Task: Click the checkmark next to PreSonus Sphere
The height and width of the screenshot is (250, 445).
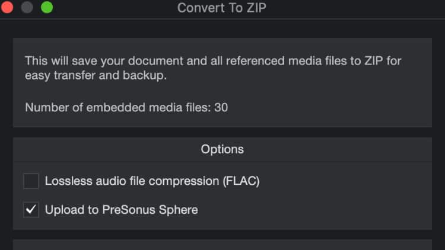Action: point(31,210)
